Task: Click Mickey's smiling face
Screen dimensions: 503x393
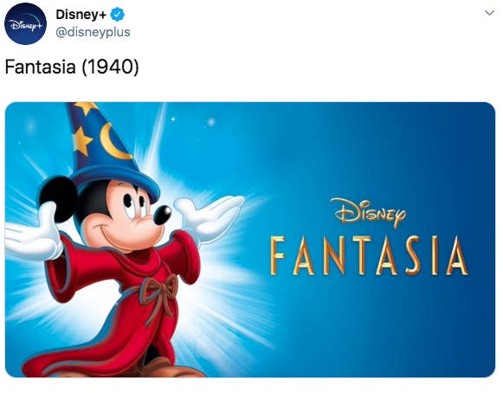Action: coord(126,216)
